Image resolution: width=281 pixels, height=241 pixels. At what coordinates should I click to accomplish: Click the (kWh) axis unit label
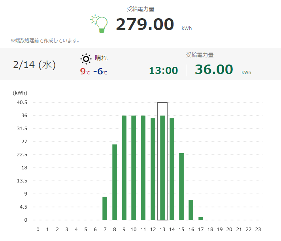tap(20, 93)
